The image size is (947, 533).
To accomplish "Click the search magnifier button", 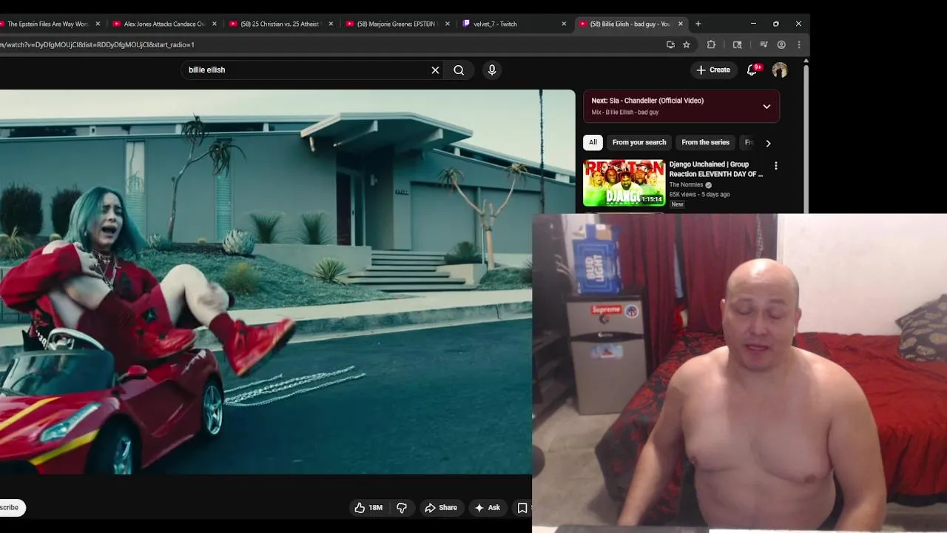I will pos(459,70).
